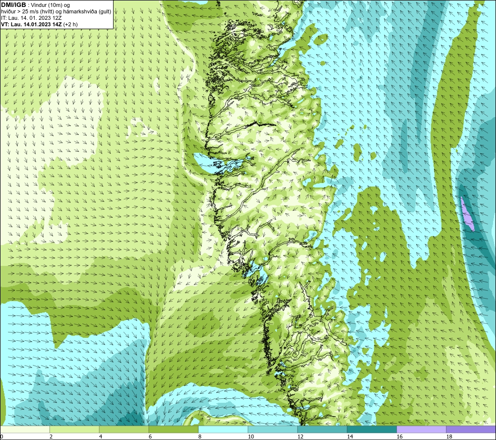Click the legend label '2'

pyautogui.click(x=51, y=437)
